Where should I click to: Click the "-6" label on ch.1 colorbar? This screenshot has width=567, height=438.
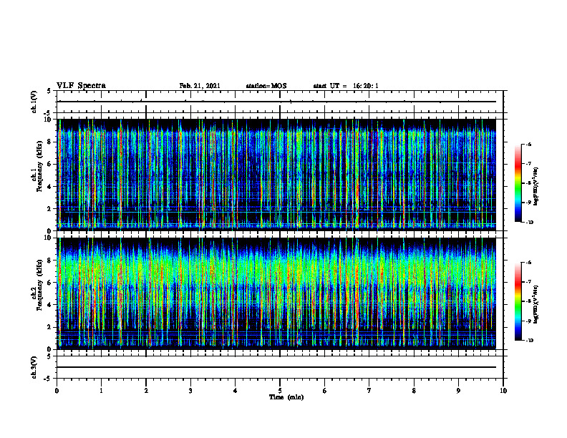528,145
